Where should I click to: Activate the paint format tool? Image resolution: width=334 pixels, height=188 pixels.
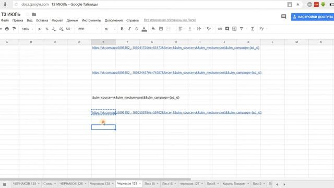point(14,29)
